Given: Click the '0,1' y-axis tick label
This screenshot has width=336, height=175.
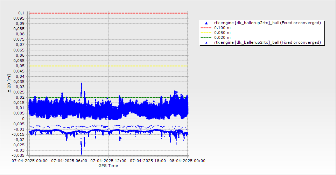Looking at the screenshot, I should click(x=21, y=13).
